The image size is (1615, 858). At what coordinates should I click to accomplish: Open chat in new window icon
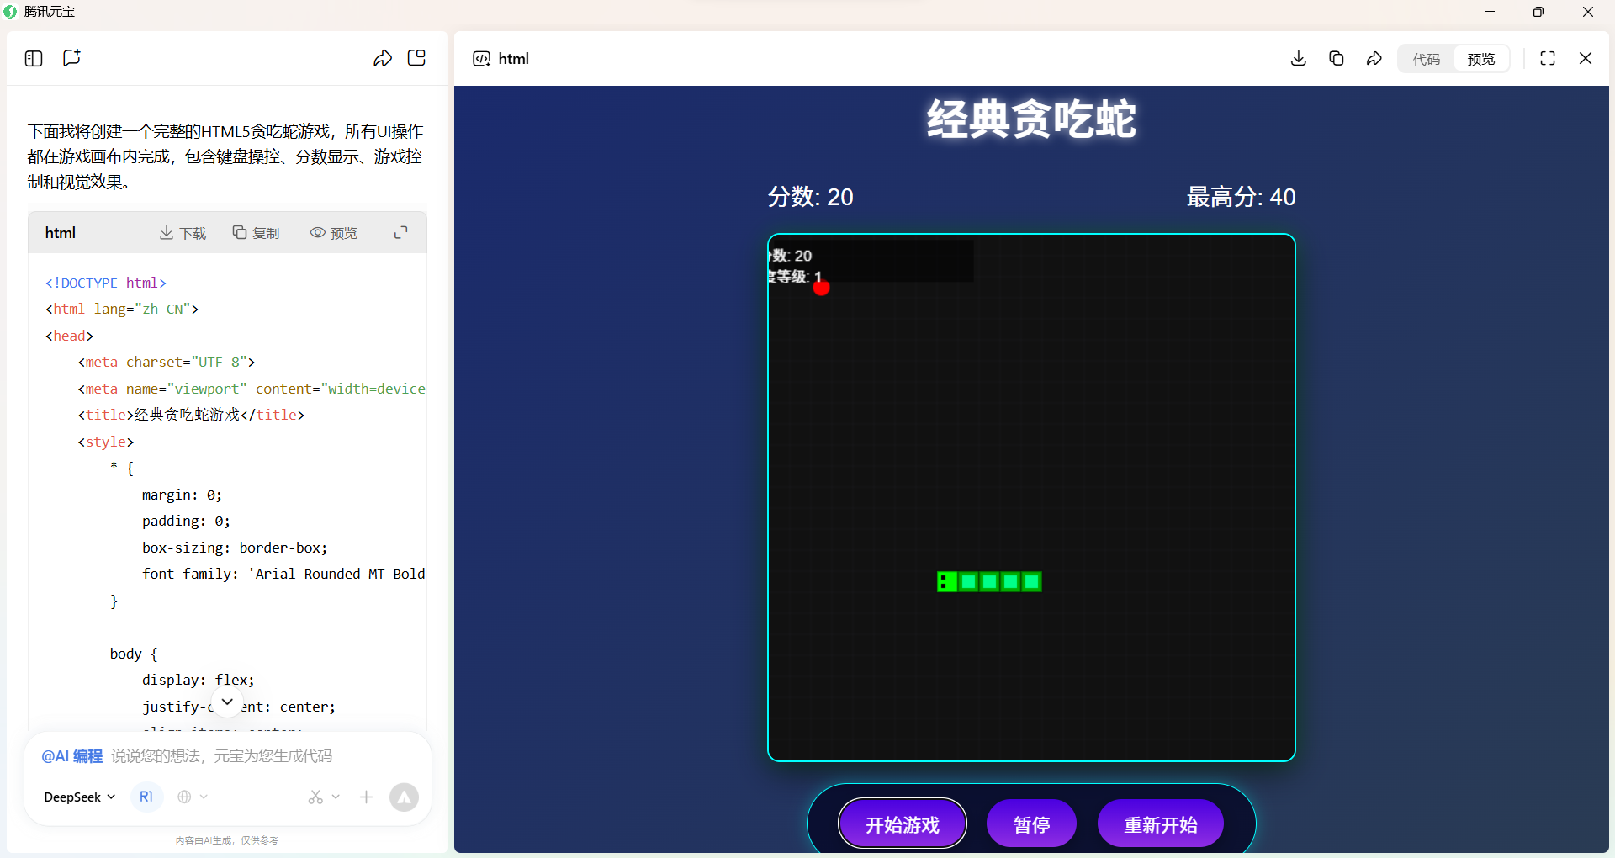click(x=416, y=57)
